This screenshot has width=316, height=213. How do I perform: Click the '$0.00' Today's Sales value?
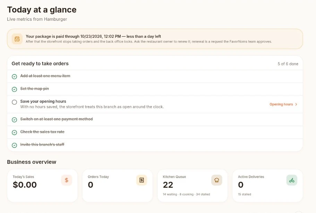pos(25,185)
